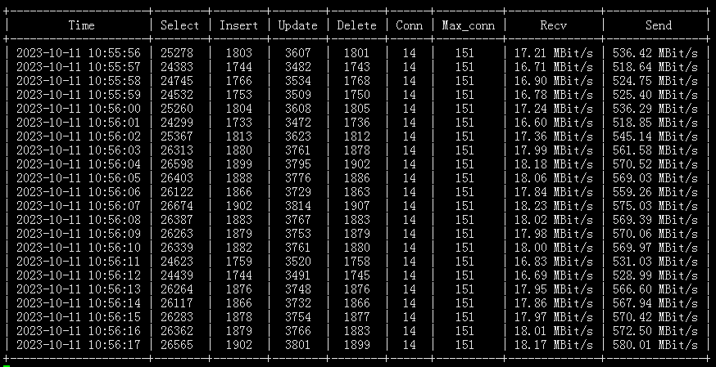Viewport: 716px width, 367px height.
Task: Click the Conn column header
Action: coord(409,25)
